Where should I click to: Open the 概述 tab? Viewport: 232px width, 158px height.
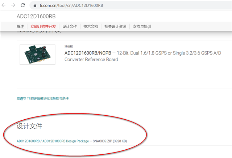[x=20, y=26]
